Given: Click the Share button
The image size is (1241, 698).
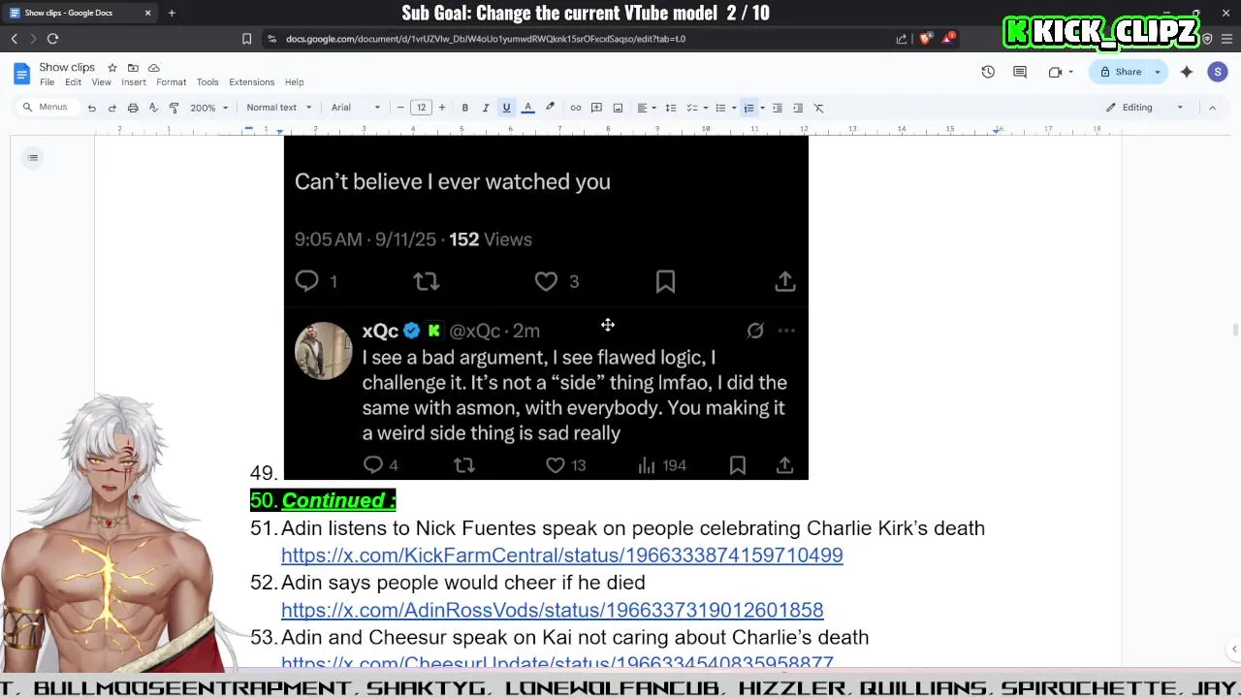Looking at the screenshot, I should (1120, 72).
